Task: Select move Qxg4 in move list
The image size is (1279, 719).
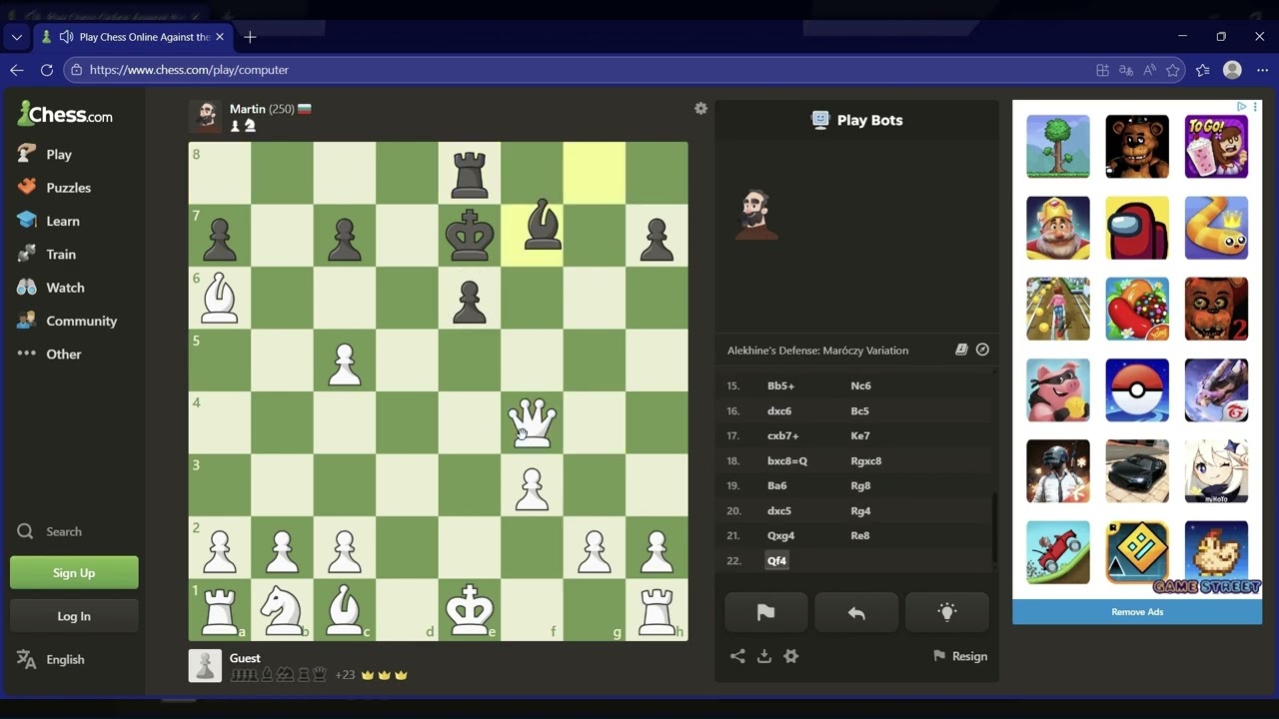Action: [781, 536]
